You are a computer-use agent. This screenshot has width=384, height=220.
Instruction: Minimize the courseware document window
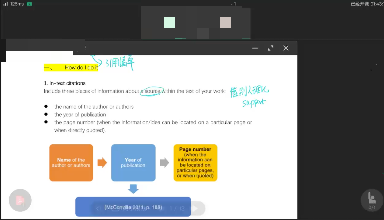point(255,48)
